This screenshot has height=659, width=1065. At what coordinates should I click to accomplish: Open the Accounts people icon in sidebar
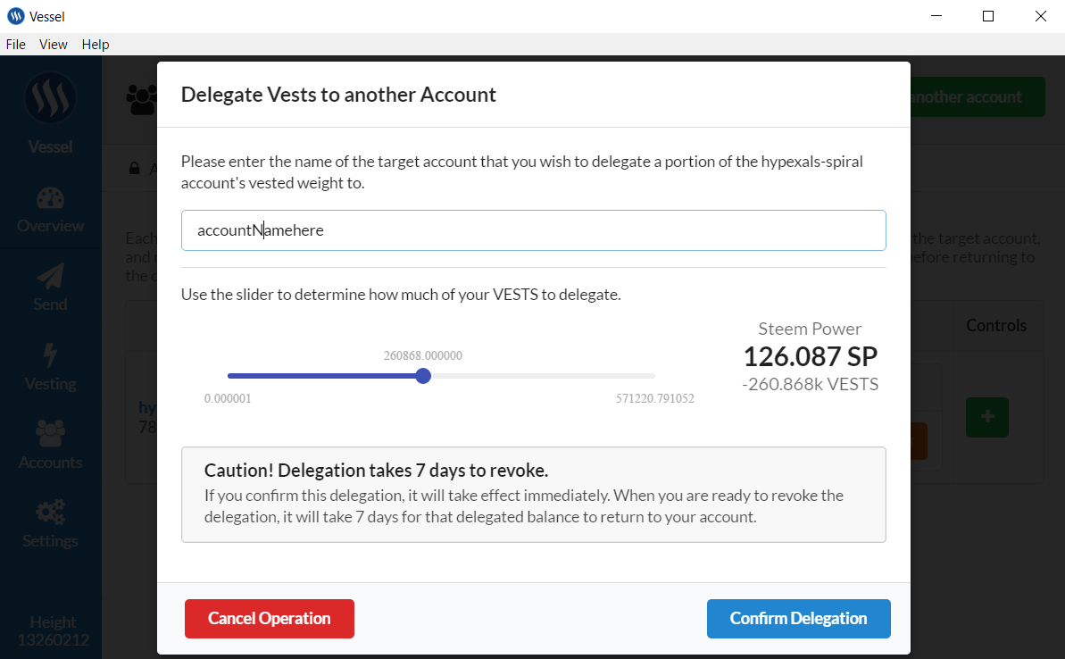(x=50, y=433)
